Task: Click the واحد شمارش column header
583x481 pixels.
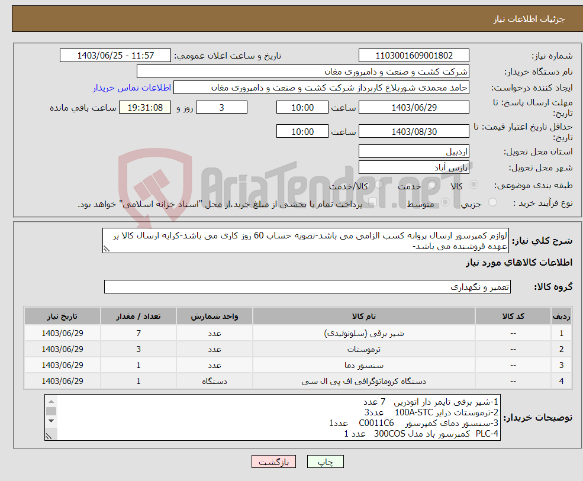Action: point(214,317)
